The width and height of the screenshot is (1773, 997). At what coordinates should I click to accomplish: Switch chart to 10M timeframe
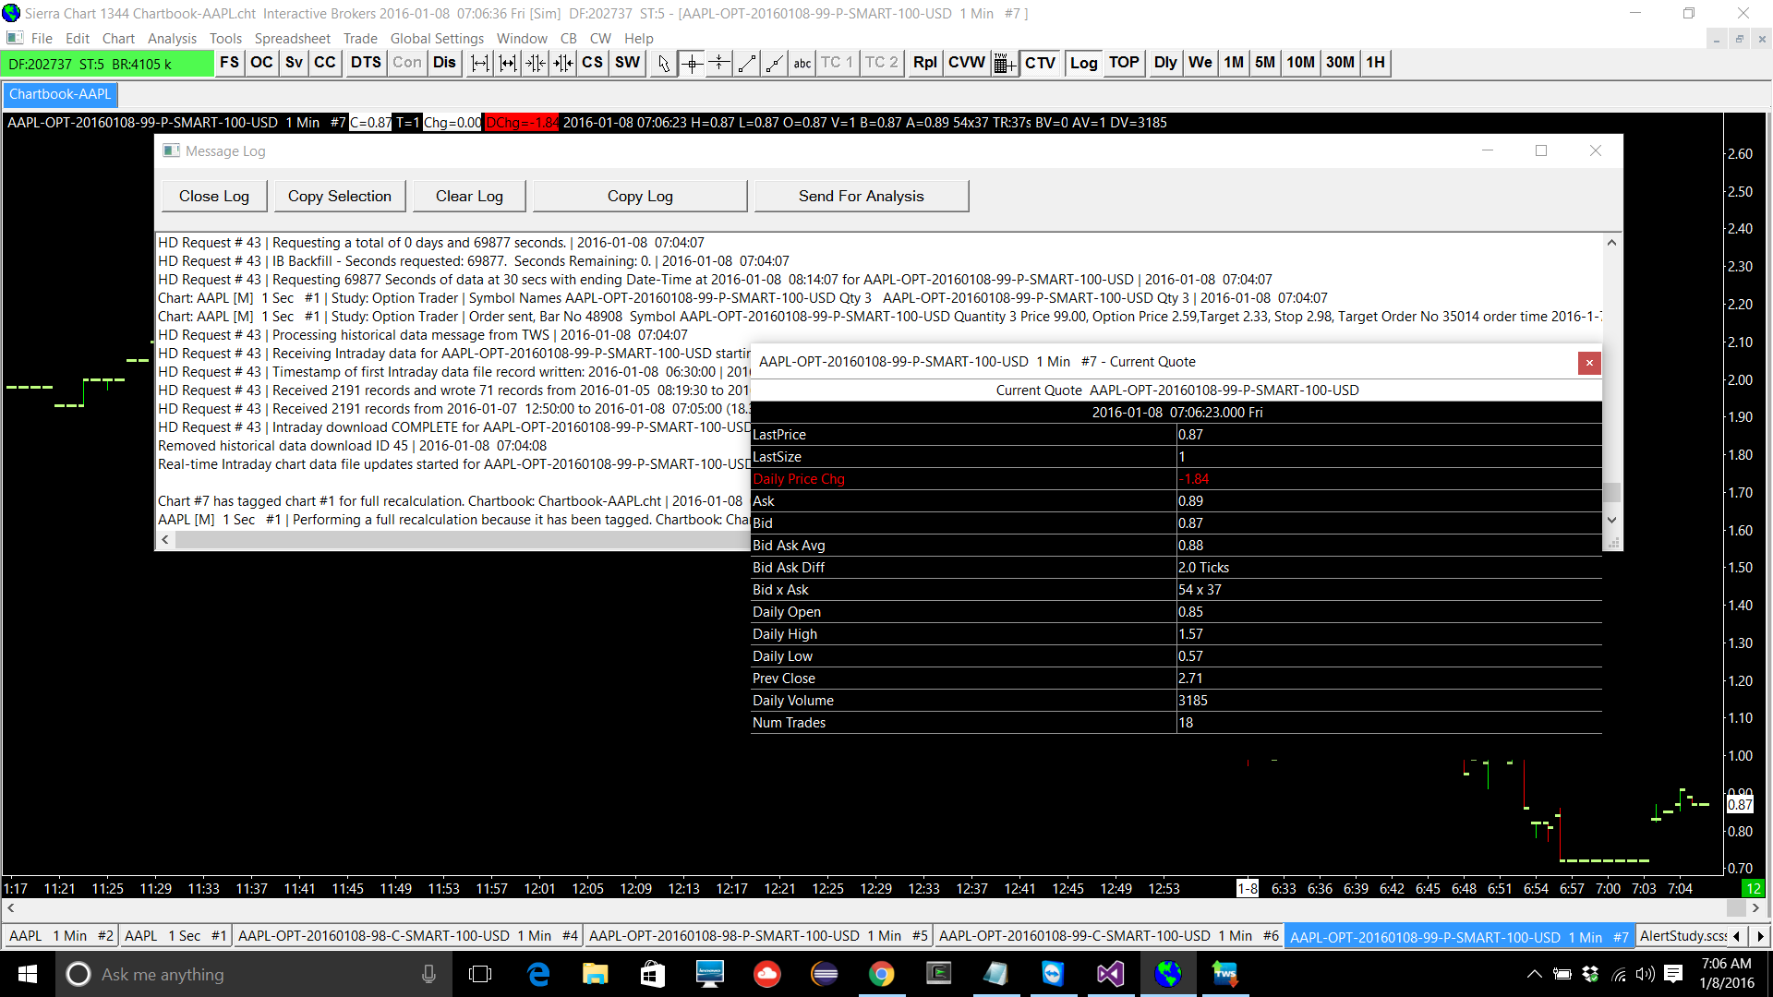pos(1300,63)
